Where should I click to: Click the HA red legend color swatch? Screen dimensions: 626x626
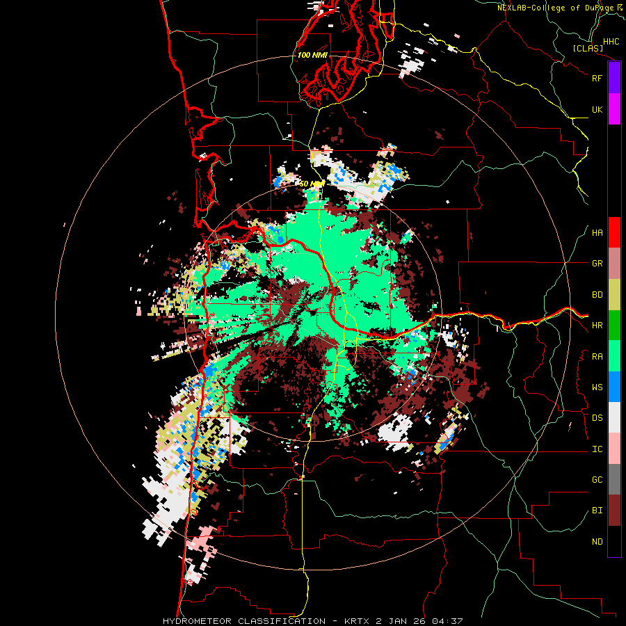(614, 232)
